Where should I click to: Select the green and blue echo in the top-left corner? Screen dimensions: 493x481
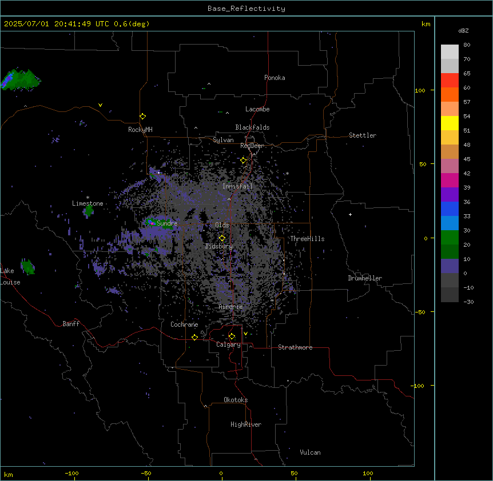pos(20,79)
